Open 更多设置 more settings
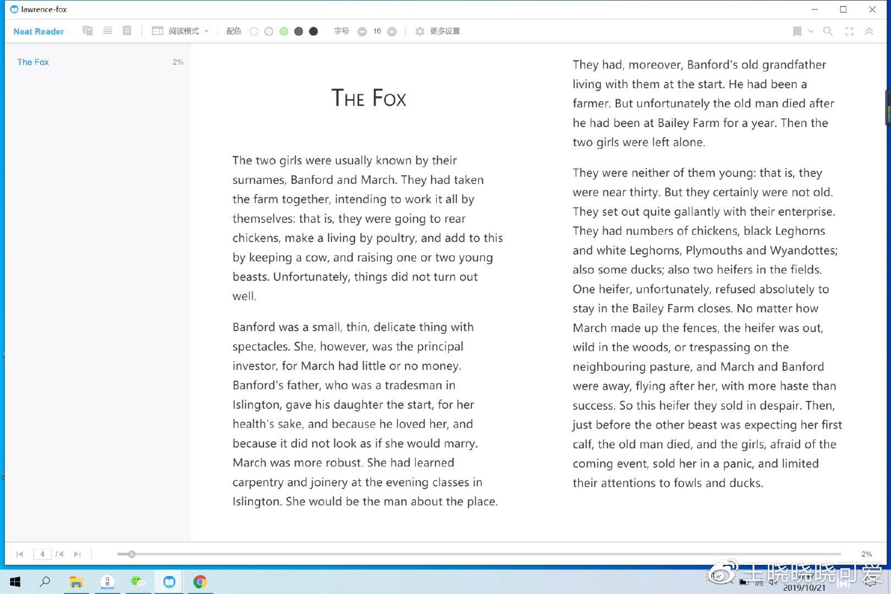Screen dimensions: 891x594 coord(445,31)
